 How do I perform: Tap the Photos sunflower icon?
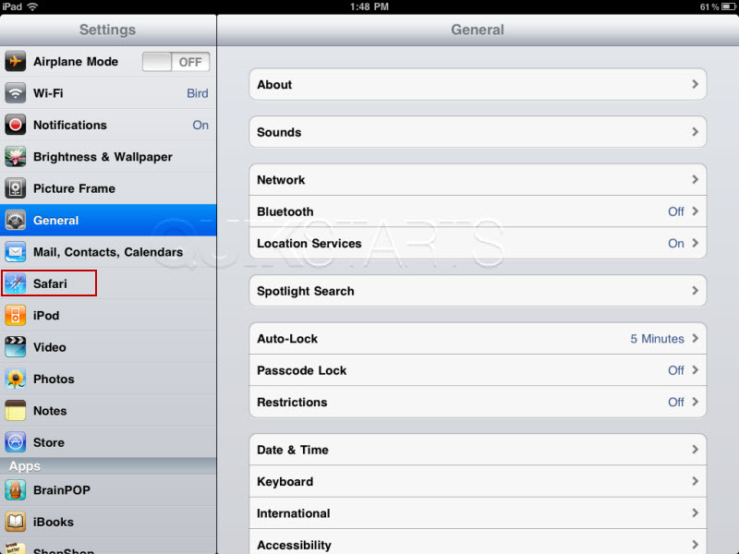[15, 379]
